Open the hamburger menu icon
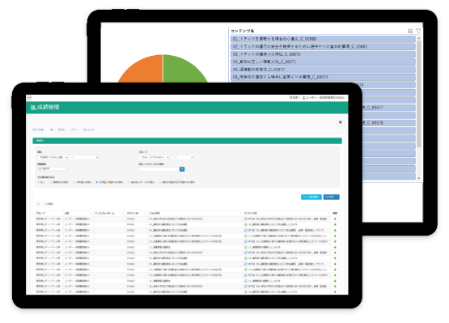This screenshot has width=449, height=323. click(29, 98)
